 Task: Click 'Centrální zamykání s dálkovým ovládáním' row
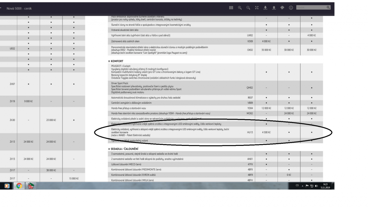[x=131, y=103]
